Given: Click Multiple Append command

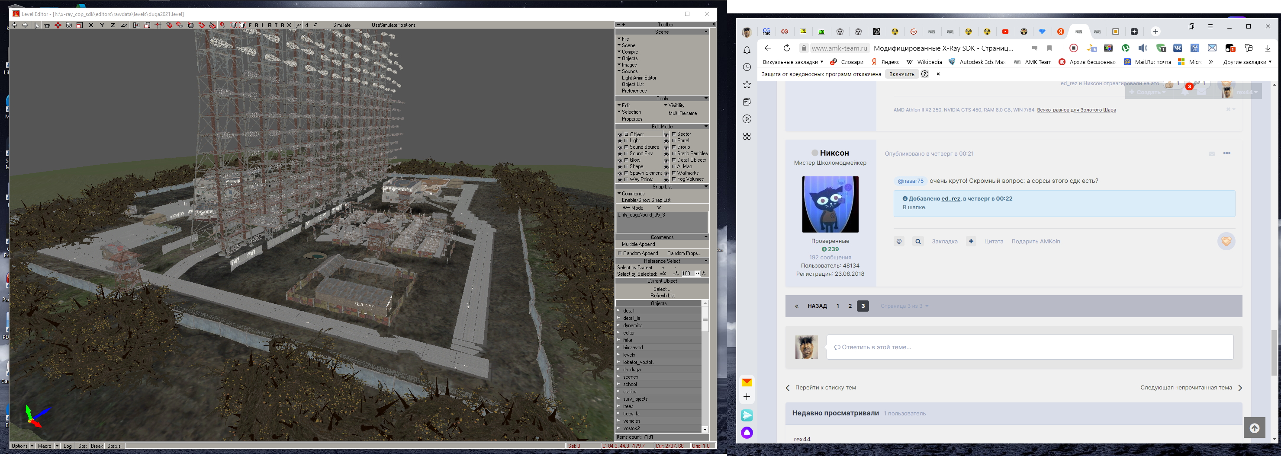Looking at the screenshot, I should pyautogui.click(x=638, y=244).
